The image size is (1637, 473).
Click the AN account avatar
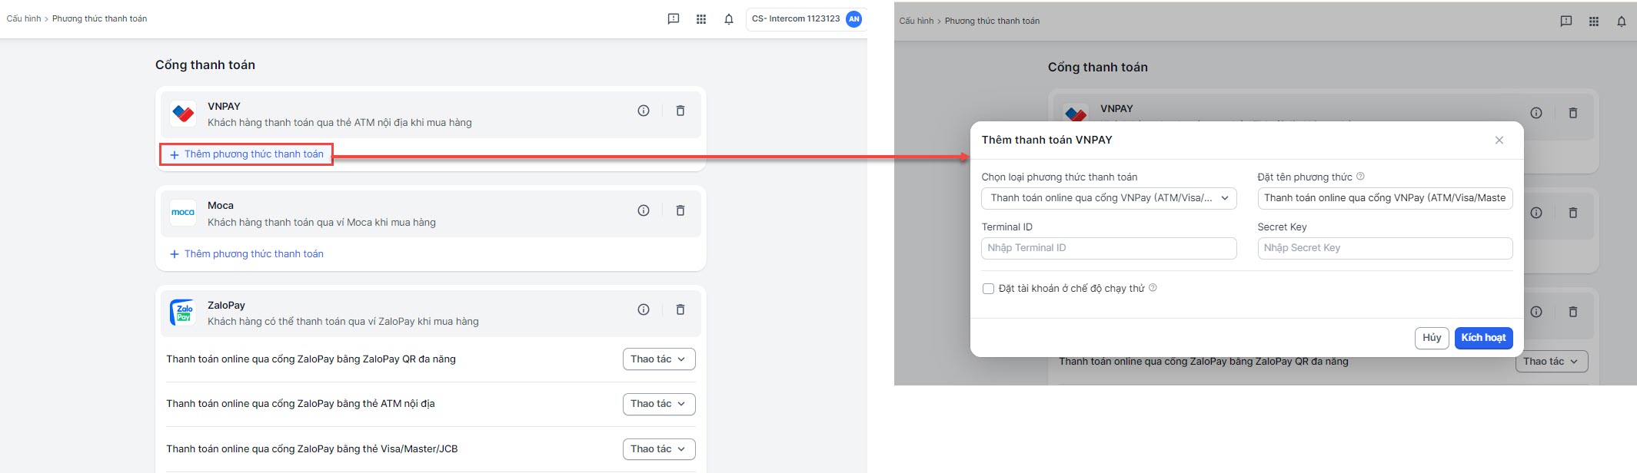853,19
